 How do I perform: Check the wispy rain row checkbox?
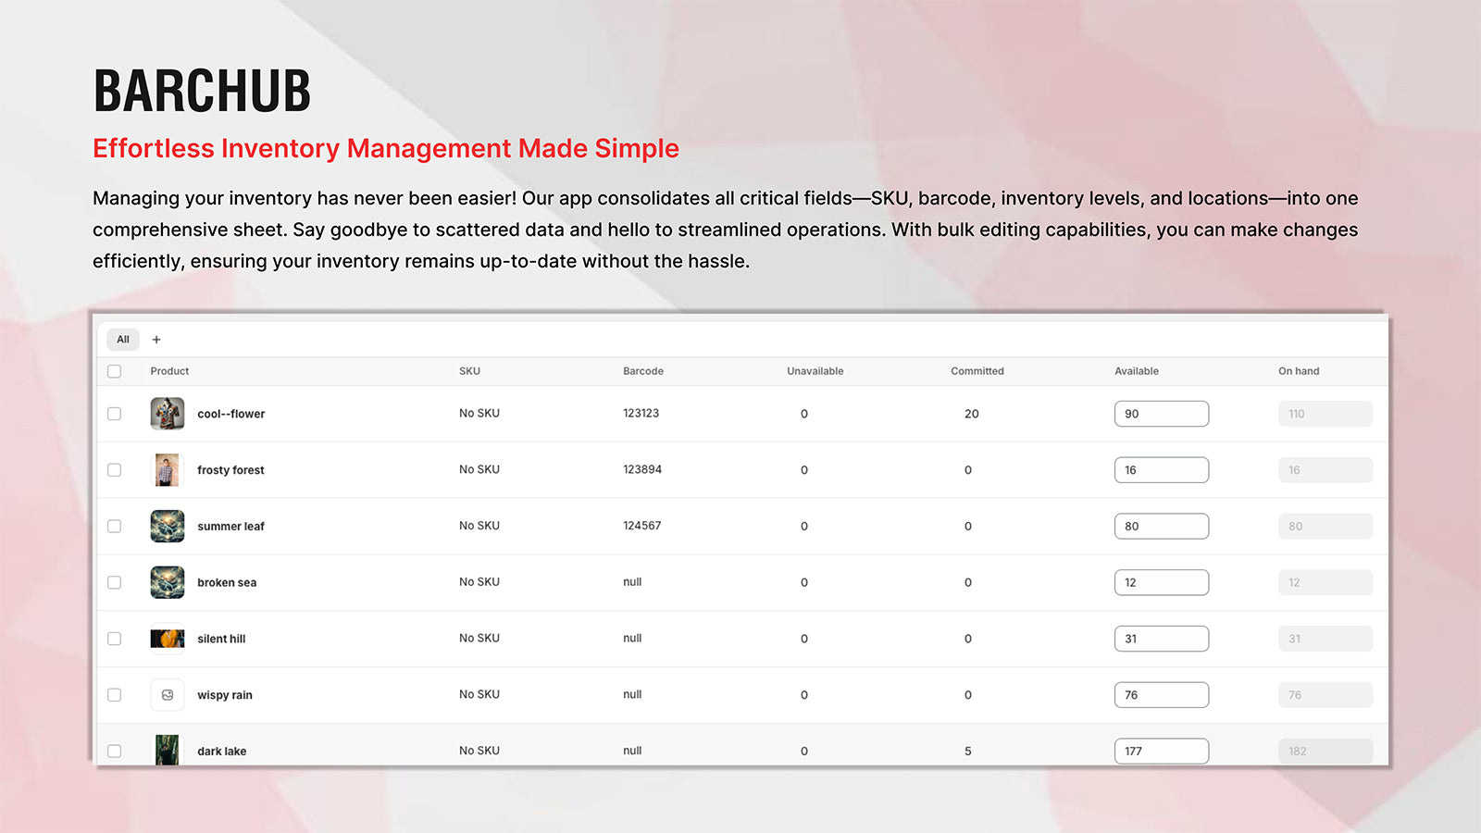click(115, 695)
